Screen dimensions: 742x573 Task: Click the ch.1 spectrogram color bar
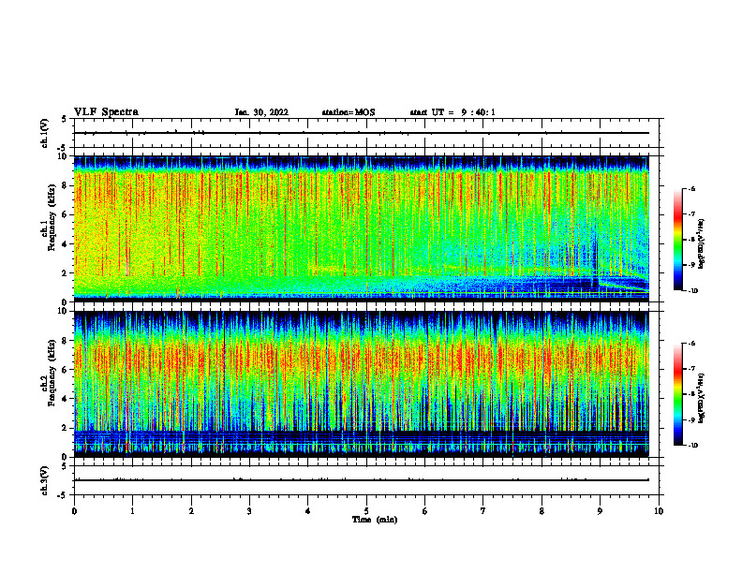pyautogui.click(x=677, y=240)
